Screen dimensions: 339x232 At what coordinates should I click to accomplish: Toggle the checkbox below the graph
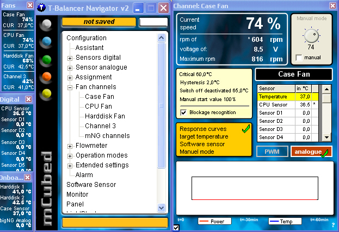click(176, 228)
